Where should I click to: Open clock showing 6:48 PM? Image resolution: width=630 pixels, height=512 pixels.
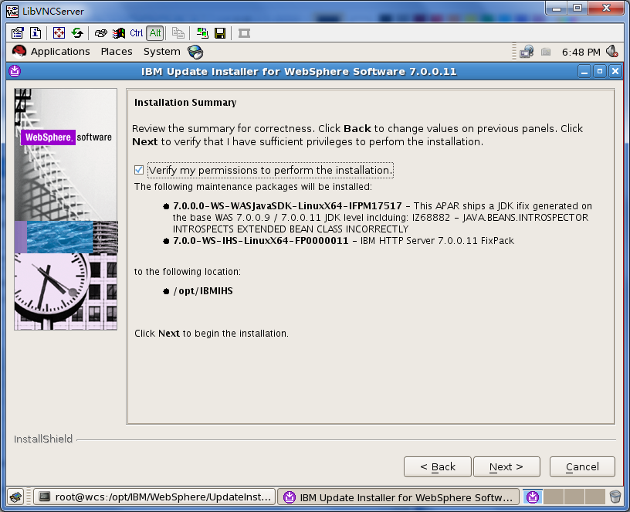tap(581, 53)
